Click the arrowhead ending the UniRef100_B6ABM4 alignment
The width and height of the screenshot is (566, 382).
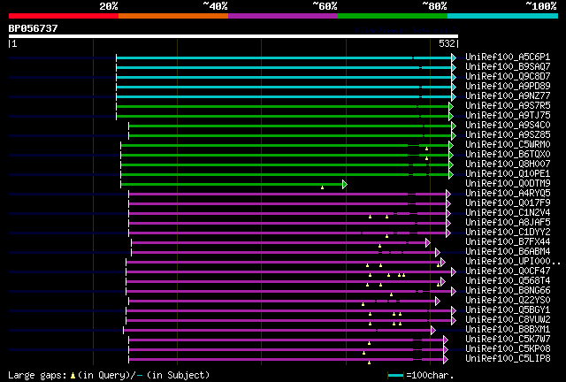(x=438, y=252)
